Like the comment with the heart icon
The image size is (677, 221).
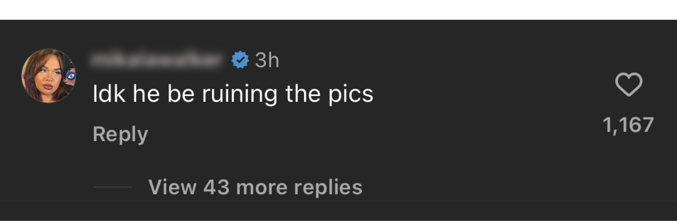628,84
